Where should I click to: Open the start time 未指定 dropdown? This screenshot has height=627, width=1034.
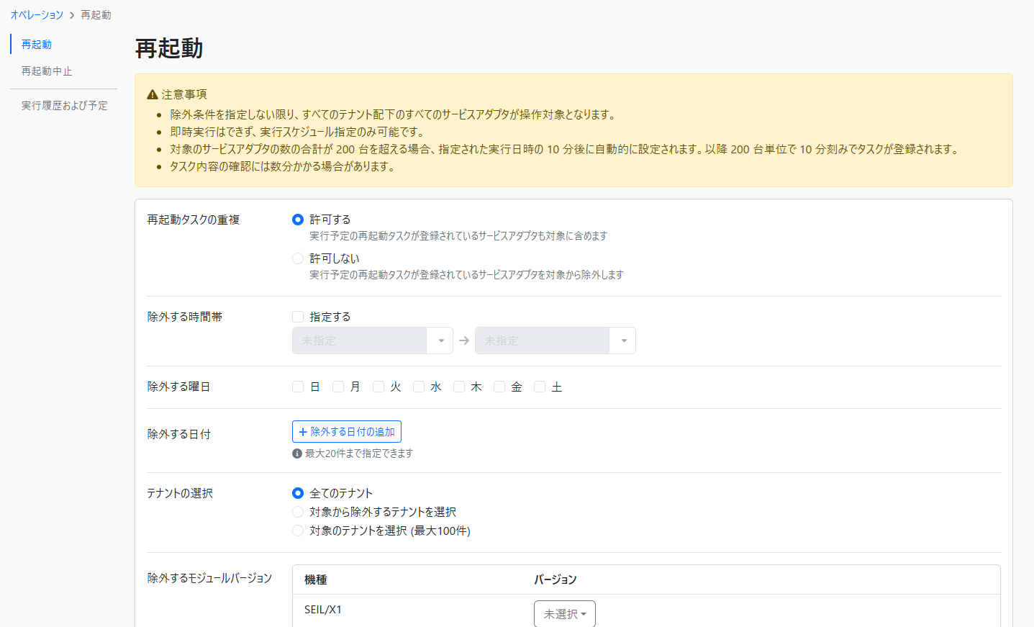click(372, 340)
